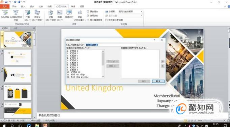Image resolution: width=230 pixels, height=127 pixels.
Task: Open File Explorer from the Windows taskbar
Action: pos(37,125)
